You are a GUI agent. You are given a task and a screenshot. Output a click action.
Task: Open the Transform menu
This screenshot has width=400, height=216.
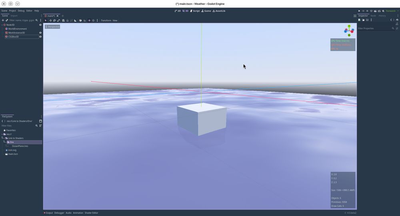point(106,20)
